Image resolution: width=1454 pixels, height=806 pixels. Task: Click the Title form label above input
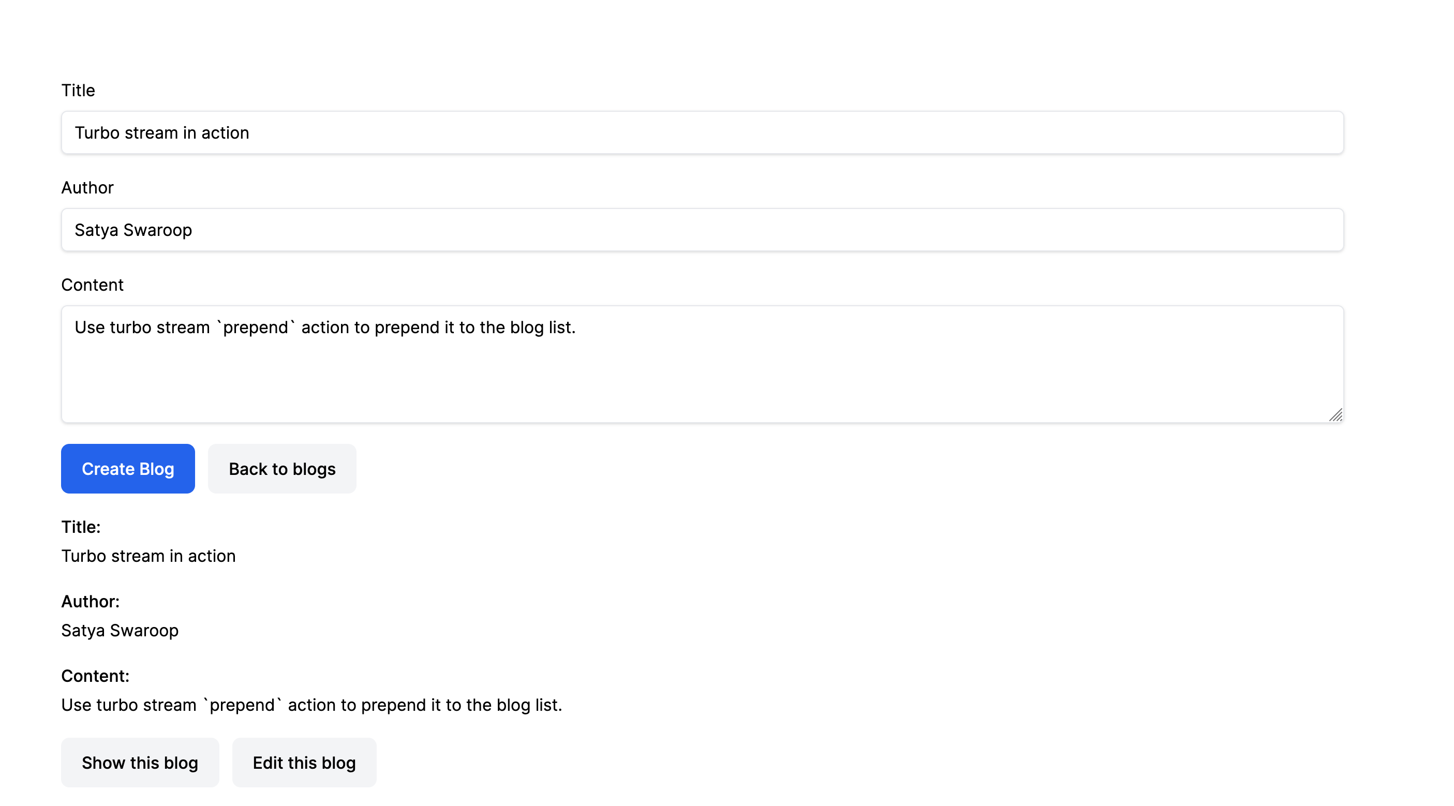coord(78,91)
